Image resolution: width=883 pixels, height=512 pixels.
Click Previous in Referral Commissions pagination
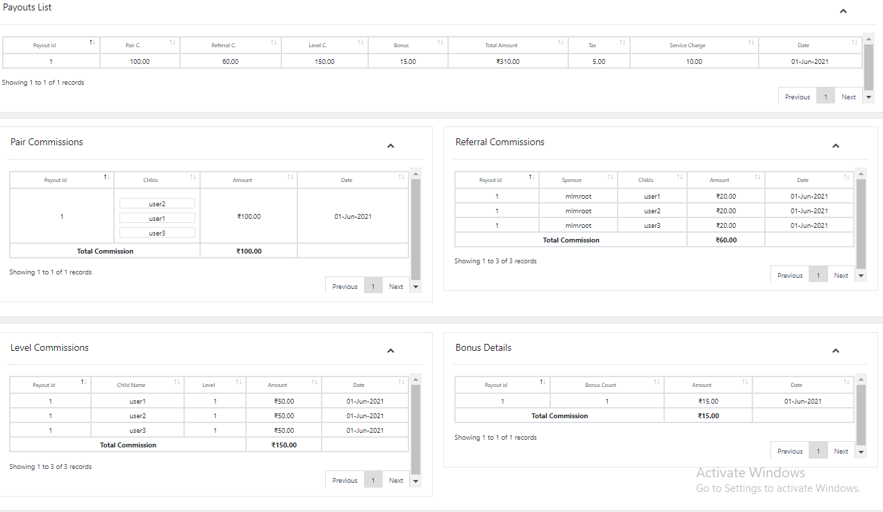790,276
